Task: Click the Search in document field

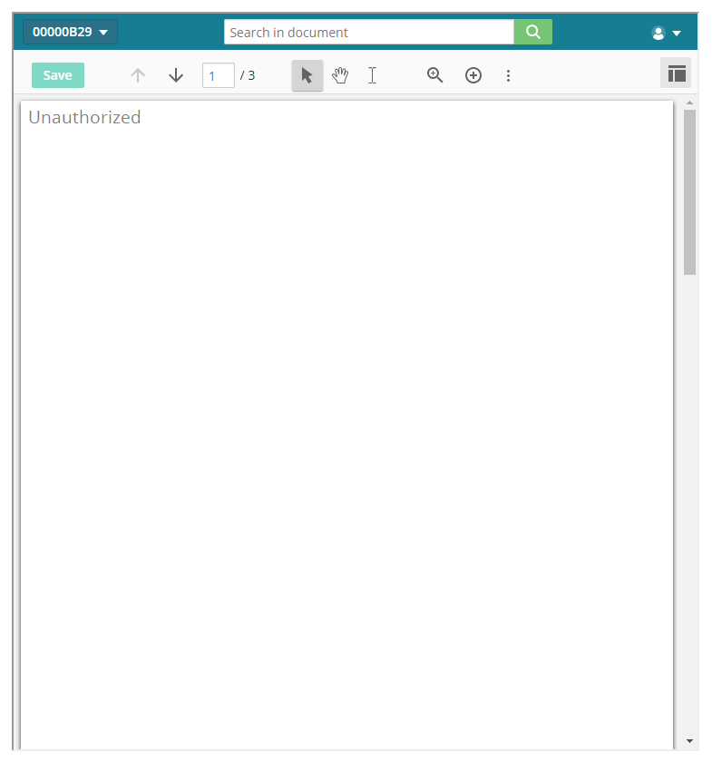Action: (x=369, y=32)
